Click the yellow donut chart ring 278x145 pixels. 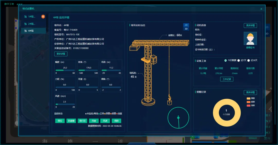(216, 113)
